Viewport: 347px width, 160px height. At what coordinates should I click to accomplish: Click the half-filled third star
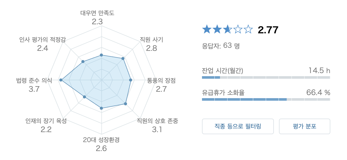pyautogui.click(x=227, y=30)
